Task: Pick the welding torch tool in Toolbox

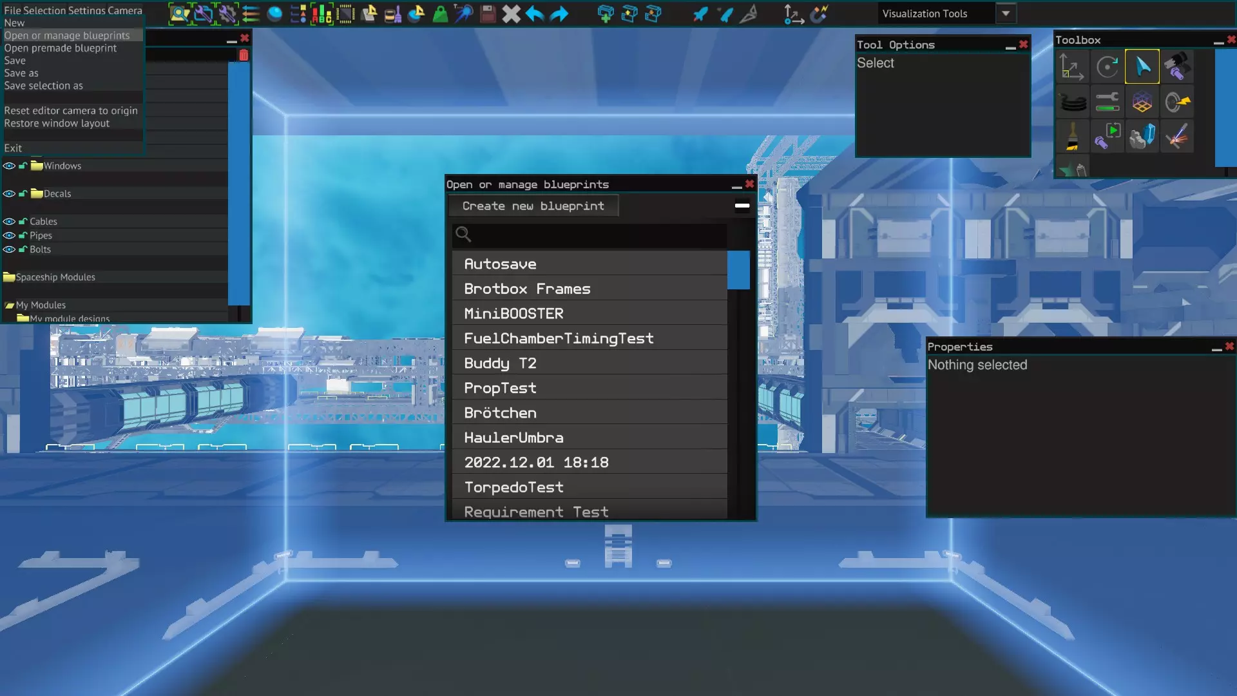Action: pos(1177,137)
